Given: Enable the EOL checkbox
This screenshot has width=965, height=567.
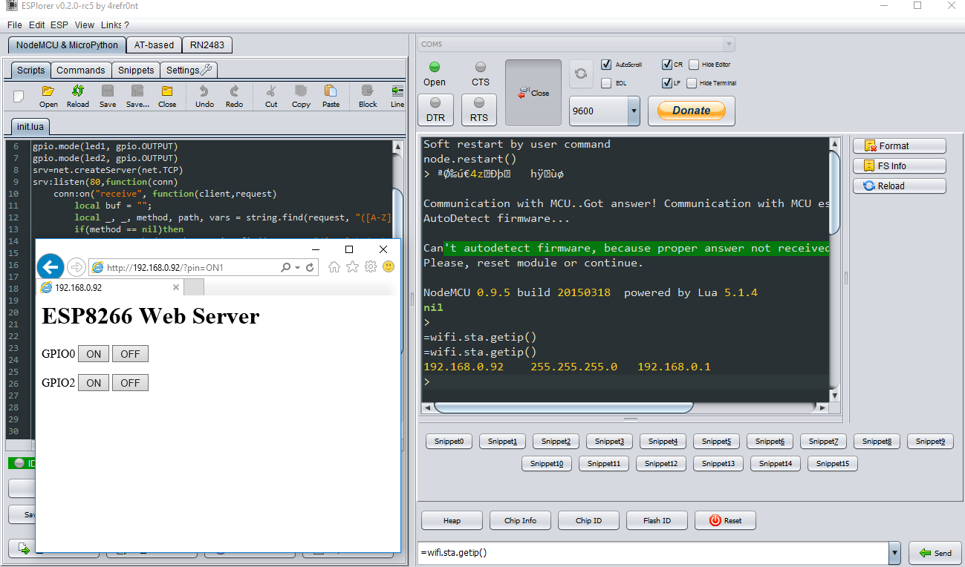Looking at the screenshot, I should coord(606,83).
